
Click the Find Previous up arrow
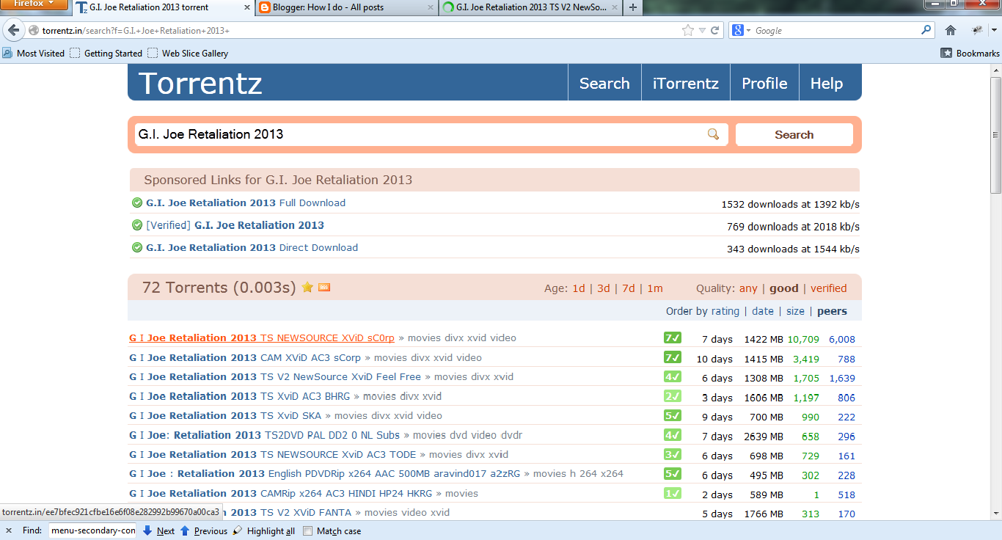point(185,530)
